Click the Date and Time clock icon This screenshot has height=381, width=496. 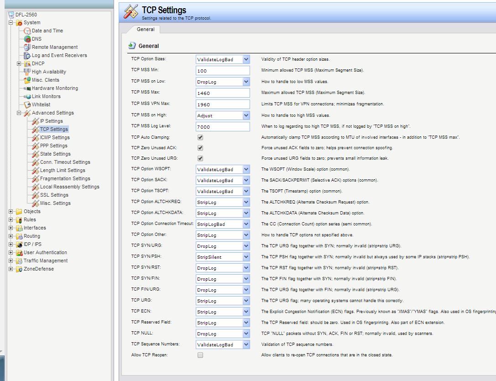[x=27, y=31]
